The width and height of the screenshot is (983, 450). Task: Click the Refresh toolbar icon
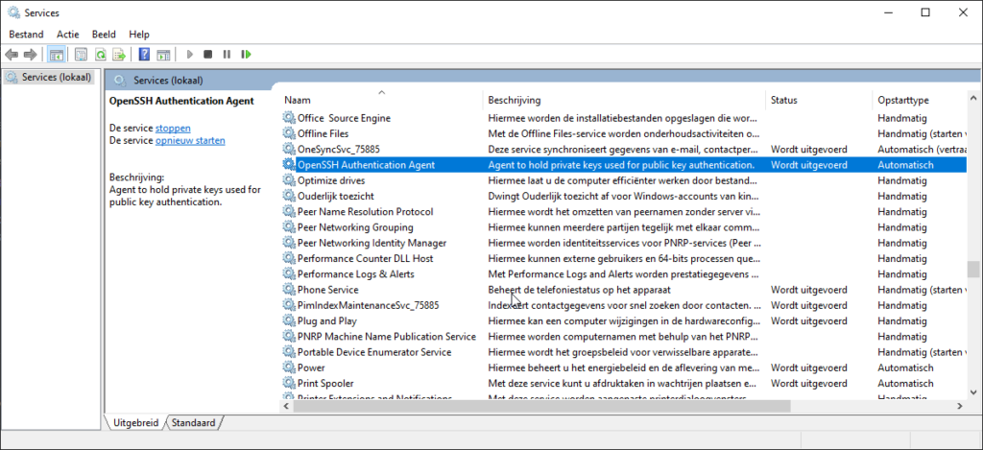(x=100, y=55)
